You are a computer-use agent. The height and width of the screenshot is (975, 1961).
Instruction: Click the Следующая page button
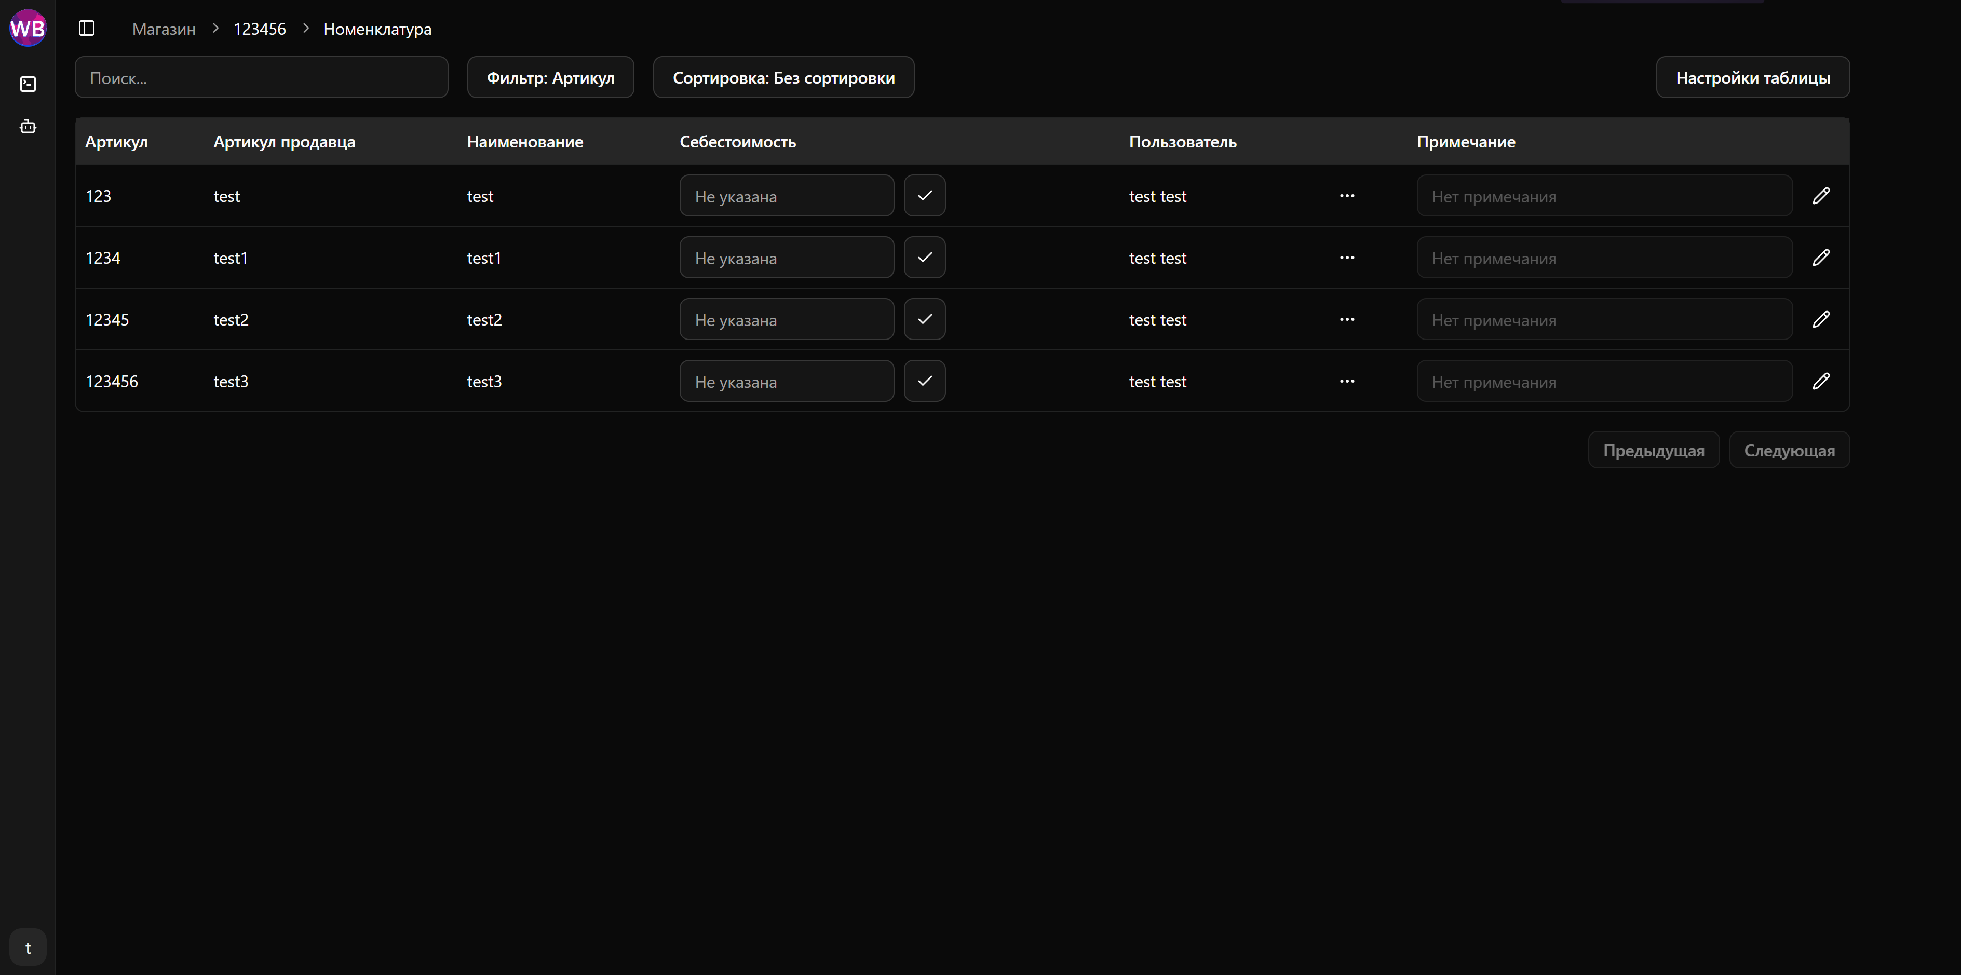click(1789, 450)
